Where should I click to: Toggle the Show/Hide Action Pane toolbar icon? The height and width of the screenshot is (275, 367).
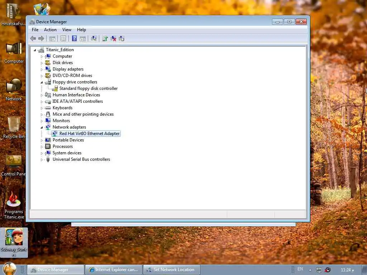pyautogui.click(x=83, y=39)
